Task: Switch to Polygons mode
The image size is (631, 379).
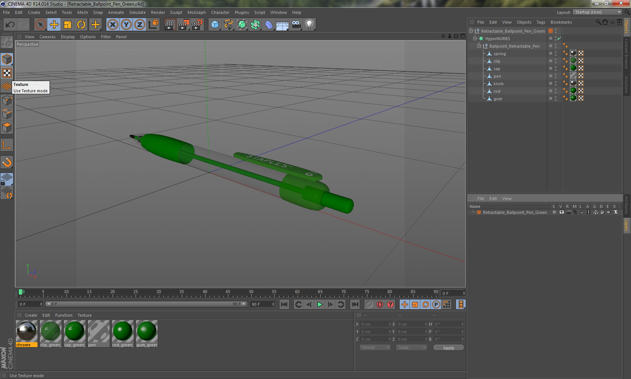Action: click(7, 128)
